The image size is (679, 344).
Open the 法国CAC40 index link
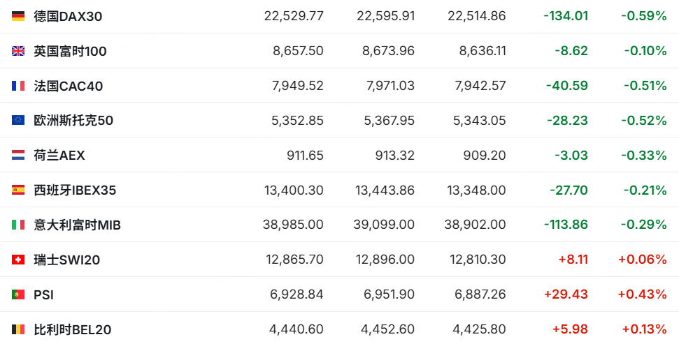[69, 86]
